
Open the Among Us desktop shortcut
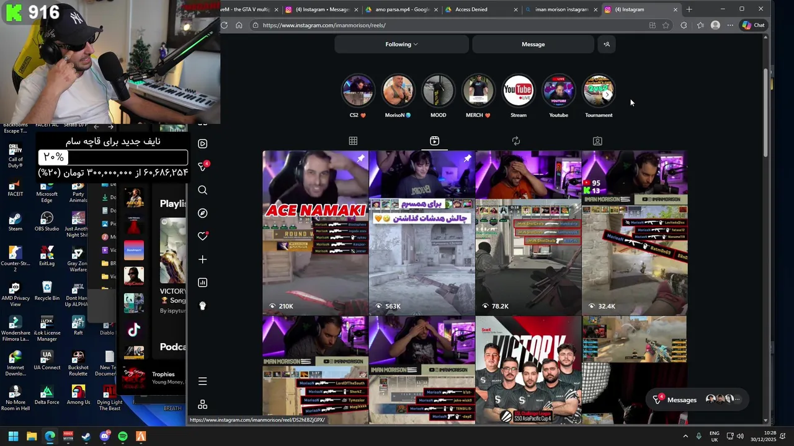pos(78,396)
